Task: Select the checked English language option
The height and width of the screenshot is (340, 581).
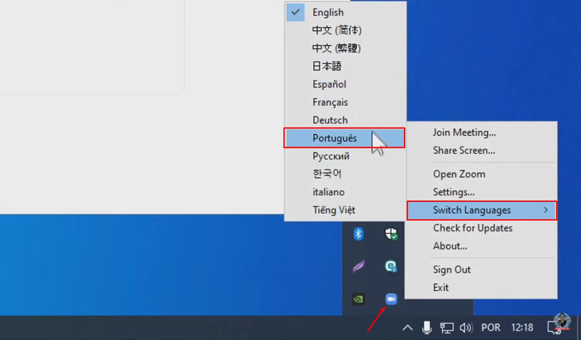Action: [x=328, y=13]
